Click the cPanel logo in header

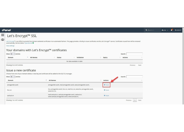6,30
